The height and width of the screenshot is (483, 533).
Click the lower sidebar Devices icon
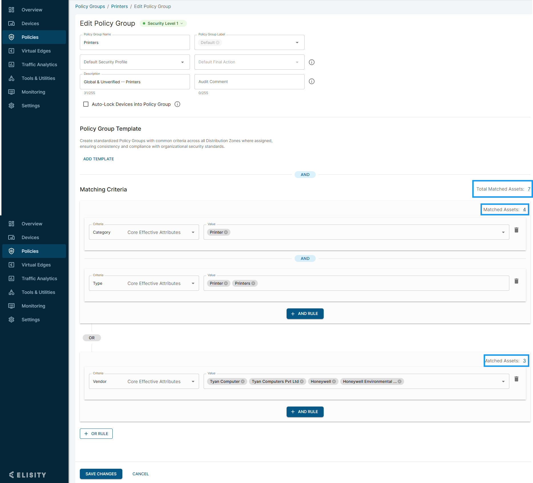point(11,237)
